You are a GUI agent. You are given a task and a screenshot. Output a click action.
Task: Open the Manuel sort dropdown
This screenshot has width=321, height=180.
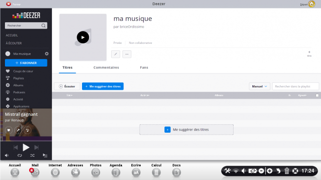(259, 86)
